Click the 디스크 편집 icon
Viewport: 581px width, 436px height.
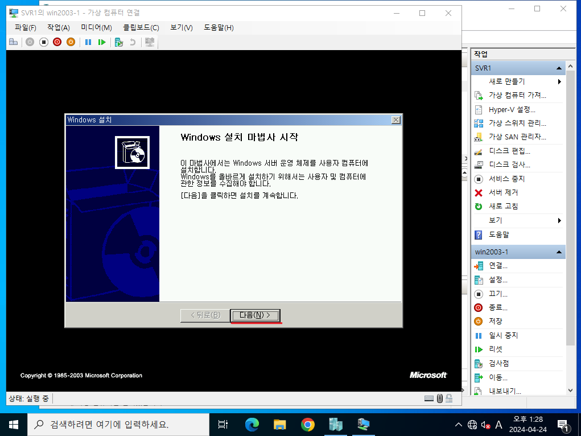(x=479, y=151)
